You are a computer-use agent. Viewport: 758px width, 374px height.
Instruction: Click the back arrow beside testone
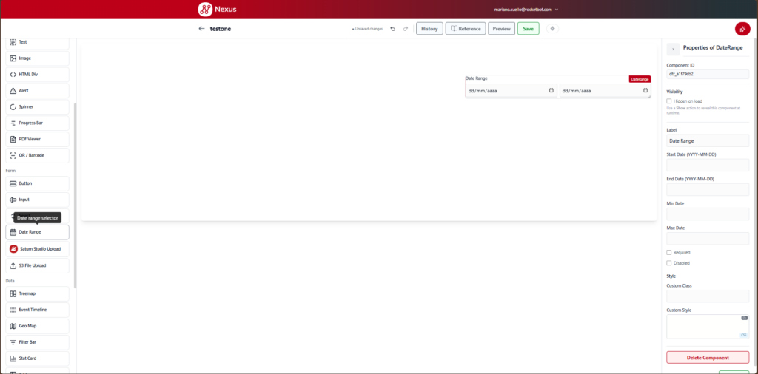click(201, 29)
